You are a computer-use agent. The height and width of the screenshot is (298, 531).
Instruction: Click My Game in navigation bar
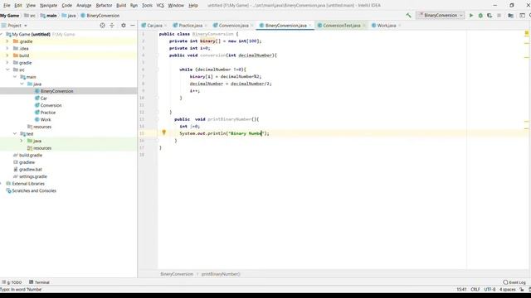point(10,16)
